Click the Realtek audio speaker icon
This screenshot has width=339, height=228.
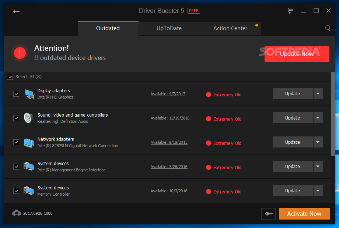tap(29, 118)
